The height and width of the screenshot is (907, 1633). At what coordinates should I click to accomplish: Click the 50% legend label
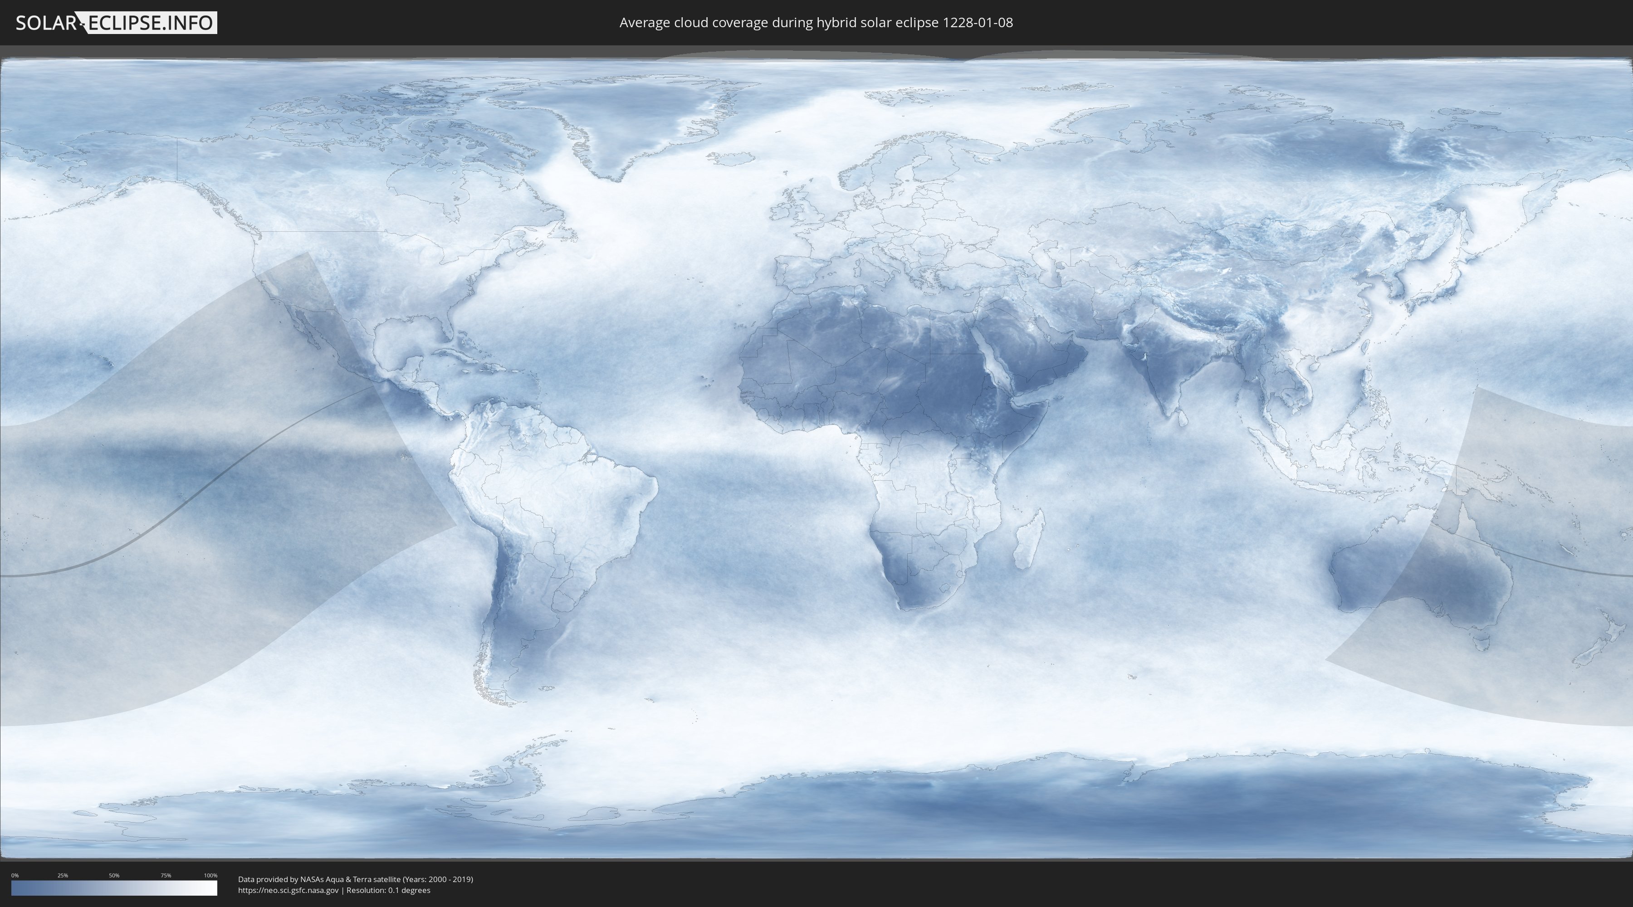[114, 875]
